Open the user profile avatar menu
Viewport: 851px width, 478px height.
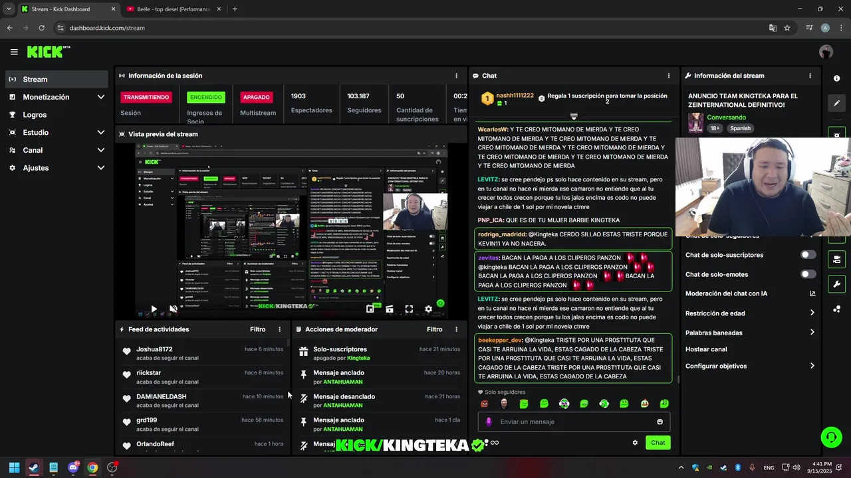[x=826, y=52]
